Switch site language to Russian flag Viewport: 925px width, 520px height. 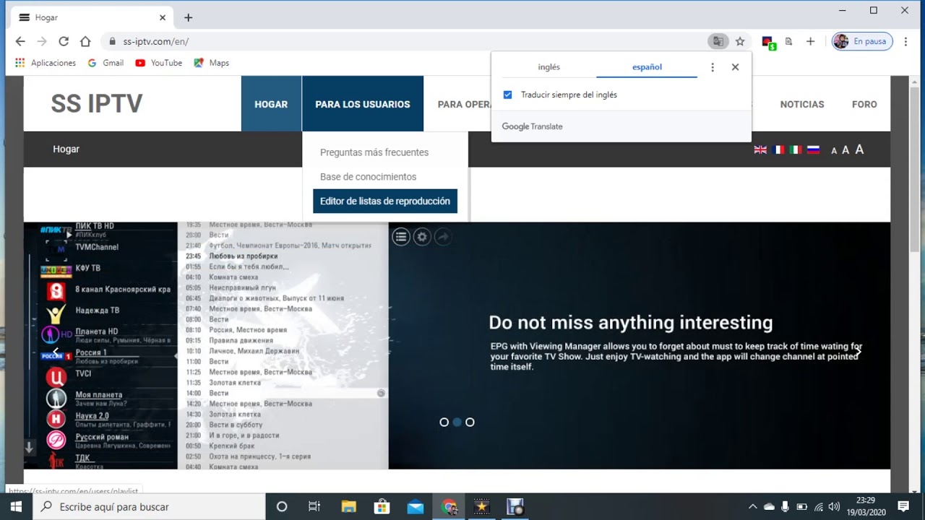coord(813,149)
